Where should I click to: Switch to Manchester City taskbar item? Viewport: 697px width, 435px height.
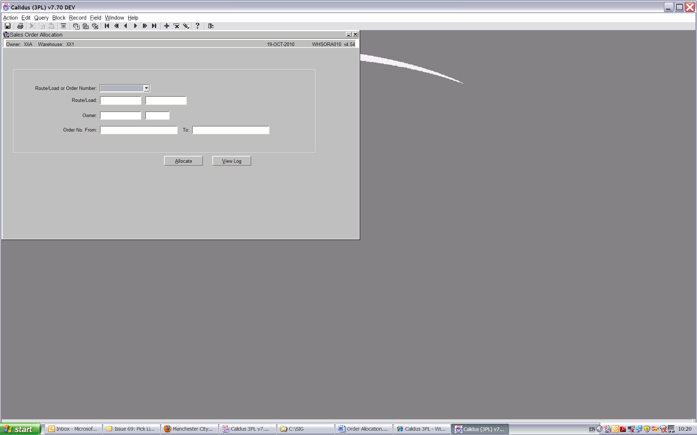tap(190, 429)
